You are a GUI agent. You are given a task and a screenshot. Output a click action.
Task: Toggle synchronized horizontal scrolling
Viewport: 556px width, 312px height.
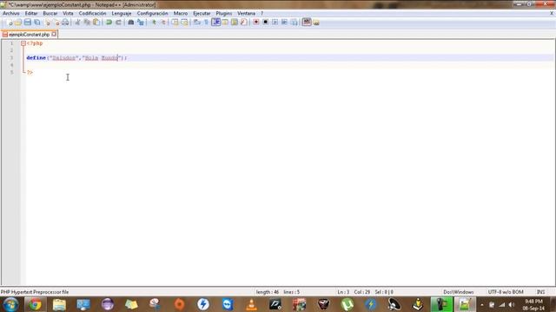[x=184, y=23]
